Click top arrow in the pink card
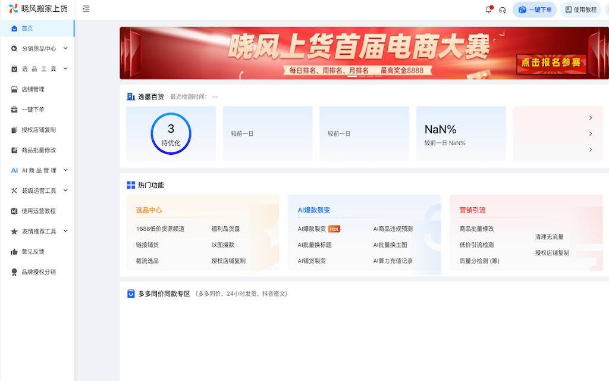Viewport: 609px width, 381px height. click(591, 118)
